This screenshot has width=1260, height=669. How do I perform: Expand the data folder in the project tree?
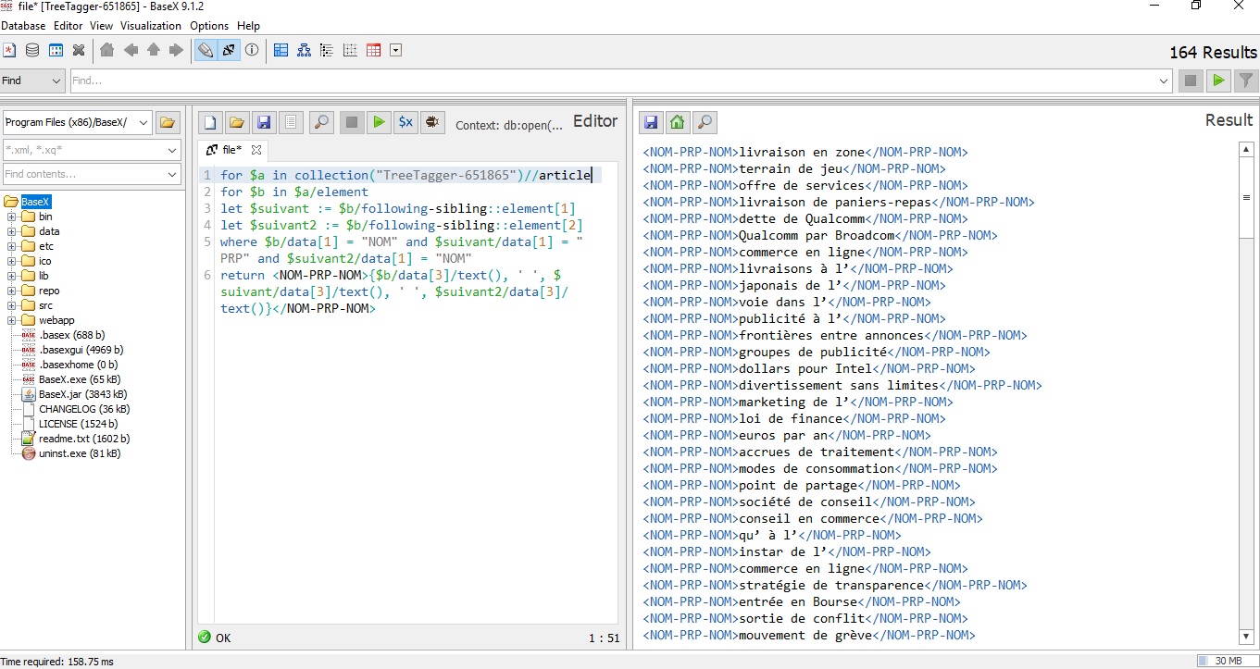coord(12,231)
